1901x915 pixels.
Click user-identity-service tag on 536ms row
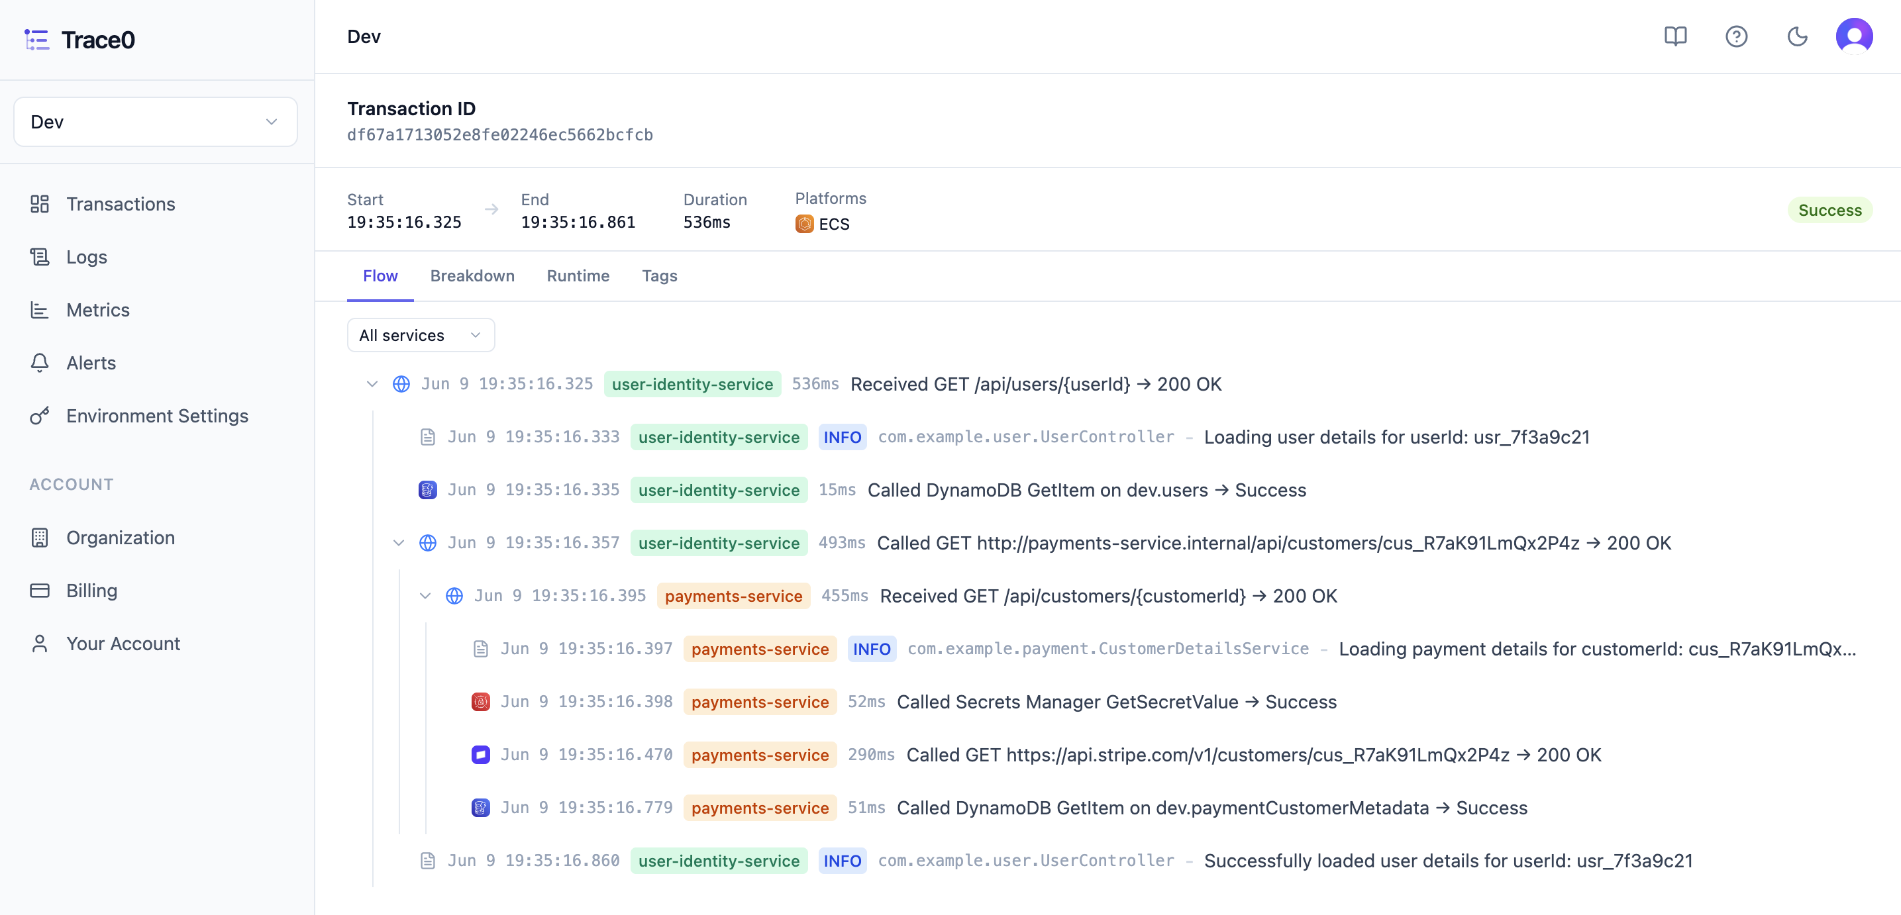click(692, 385)
